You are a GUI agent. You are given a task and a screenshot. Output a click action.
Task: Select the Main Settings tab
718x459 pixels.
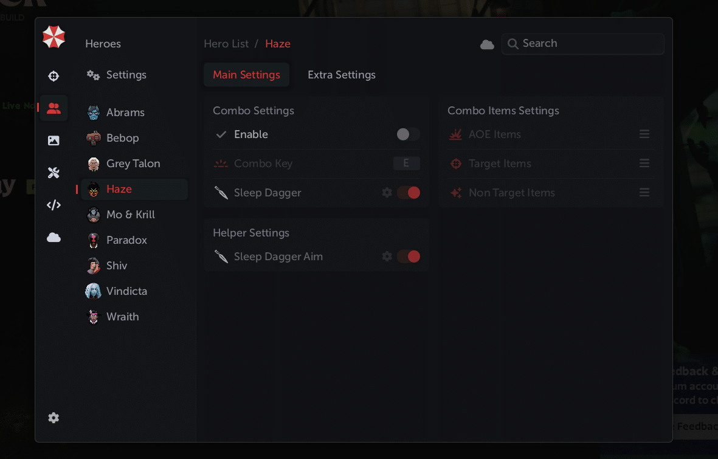[x=246, y=75]
